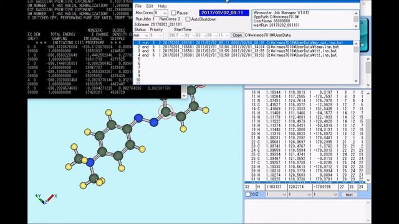This screenshot has height=224, width=399.
Task: Select job row 4 dated 13:50
Action: tap(243, 55)
